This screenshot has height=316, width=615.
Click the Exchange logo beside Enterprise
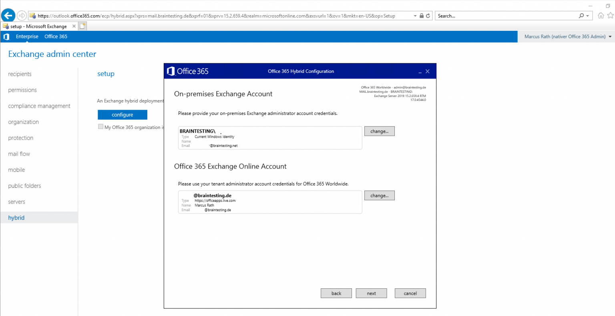coord(6,36)
